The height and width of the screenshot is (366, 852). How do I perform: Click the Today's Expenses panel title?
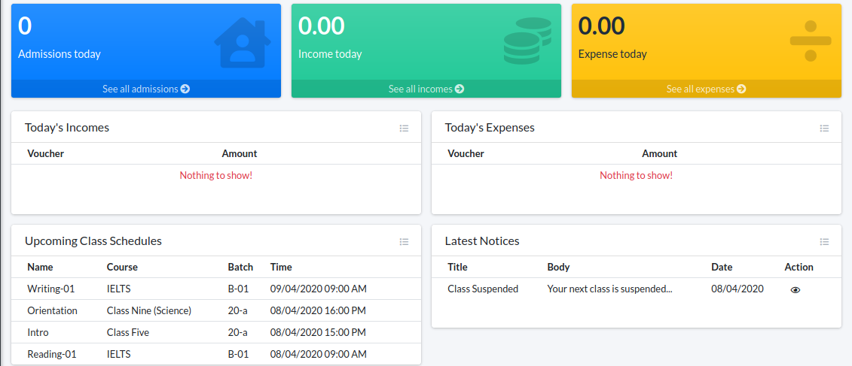490,128
